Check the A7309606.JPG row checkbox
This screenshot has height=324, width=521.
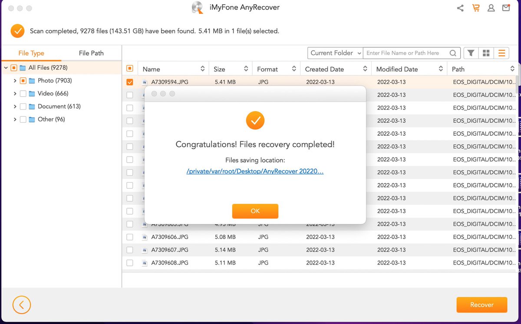coord(129,237)
